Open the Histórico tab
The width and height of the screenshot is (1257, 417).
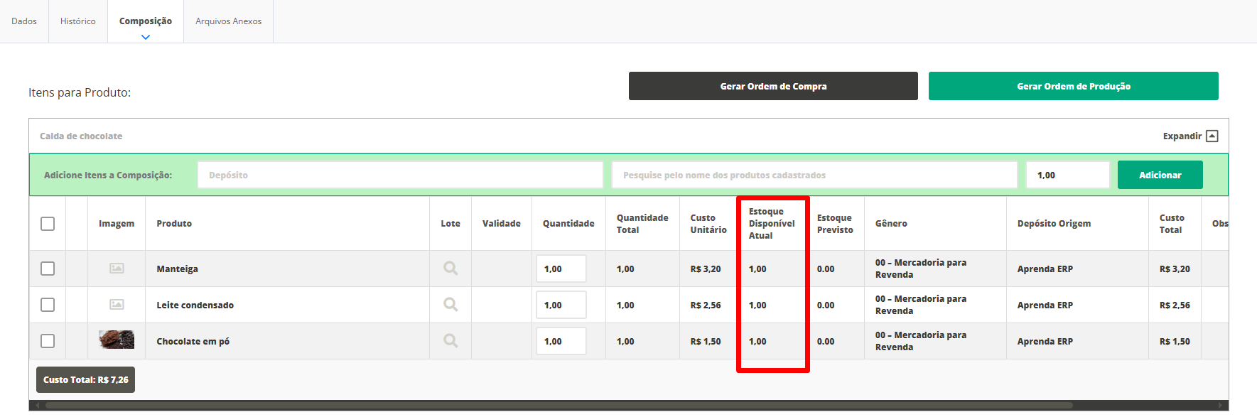coord(78,21)
